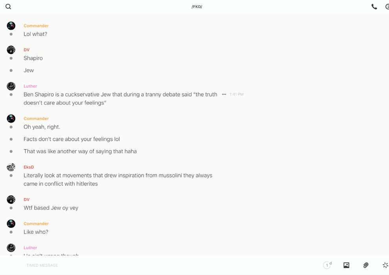Click Commander's avatar above "Lol what?"
Viewport: 389px width, 275px height.
[x=11, y=26]
